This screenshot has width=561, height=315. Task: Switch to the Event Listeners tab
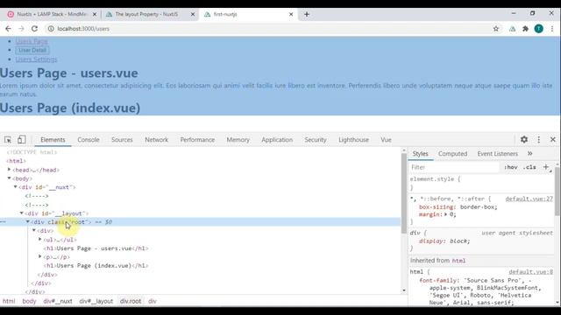(x=497, y=154)
